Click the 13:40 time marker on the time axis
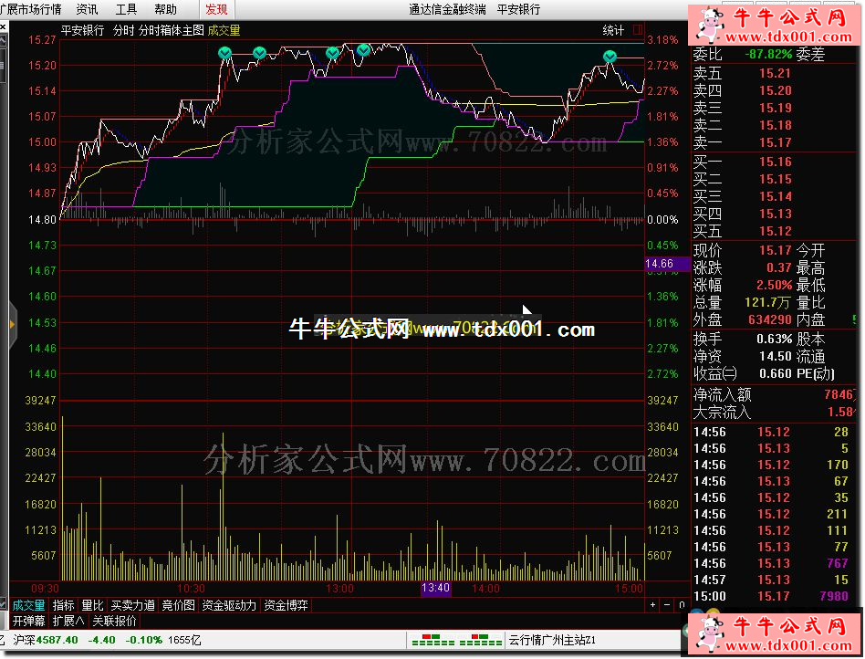The image size is (865, 659). tap(436, 589)
